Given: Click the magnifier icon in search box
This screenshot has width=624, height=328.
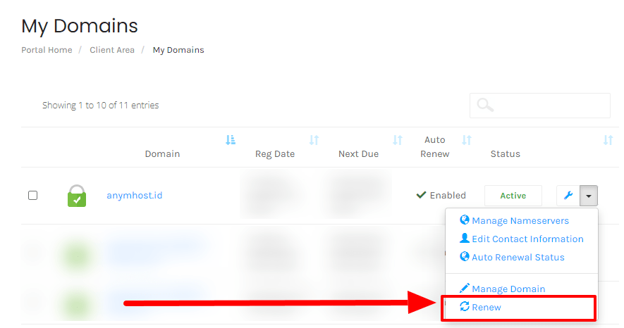Looking at the screenshot, I should point(485,106).
